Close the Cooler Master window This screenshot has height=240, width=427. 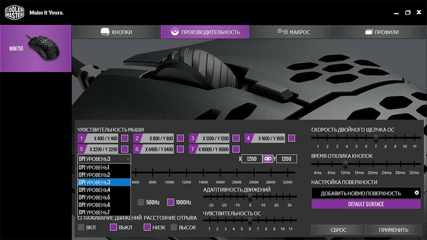click(x=419, y=12)
